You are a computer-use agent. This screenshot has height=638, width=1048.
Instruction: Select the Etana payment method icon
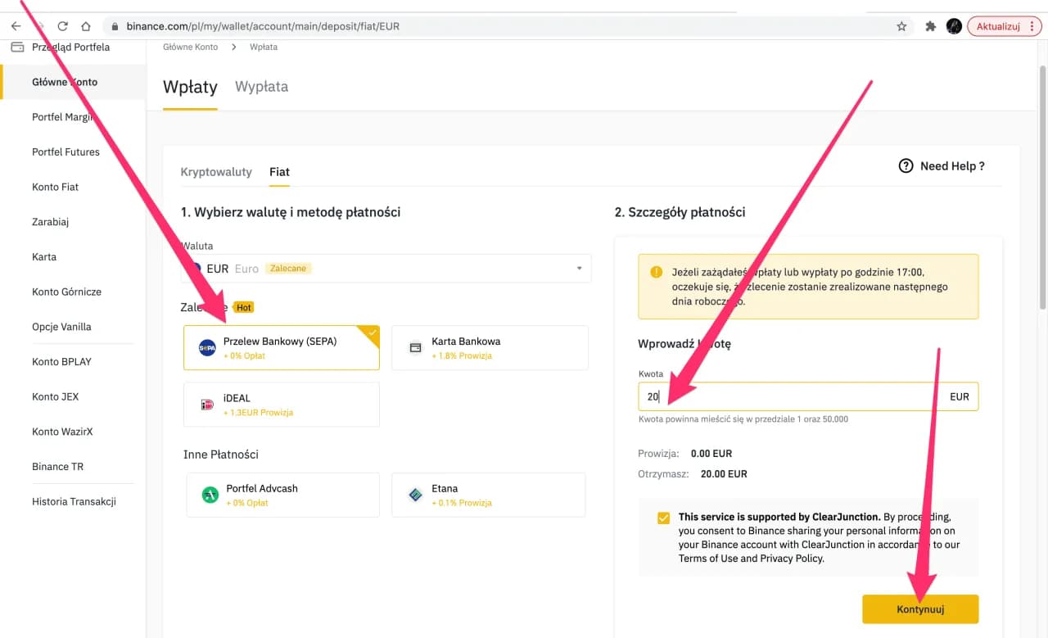pos(415,495)
